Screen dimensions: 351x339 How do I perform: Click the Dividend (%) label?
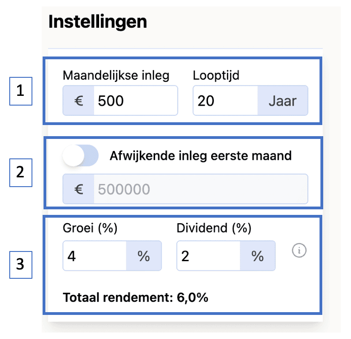[x=214, y=228]
